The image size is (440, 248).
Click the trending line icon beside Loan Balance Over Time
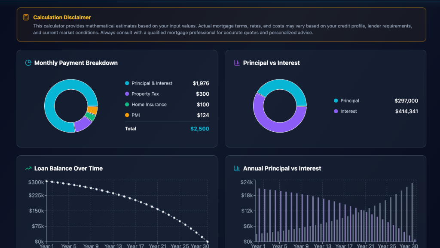coord(28,169)
